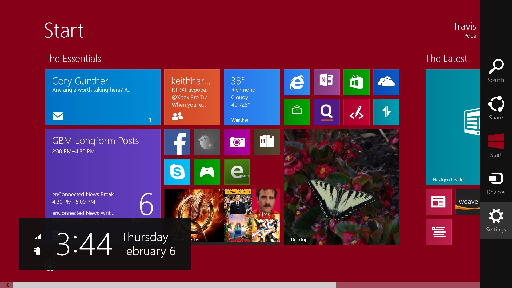
Task: Click Travis Pope user account name
Action: tap(465, 30)
